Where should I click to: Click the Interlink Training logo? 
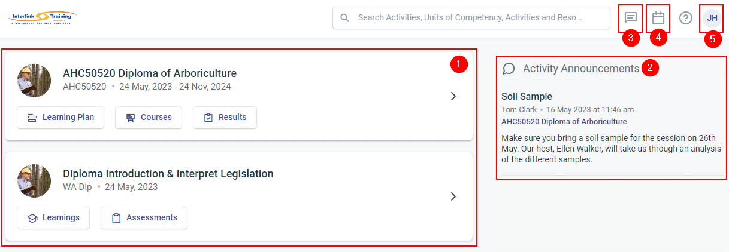[x=42, y=17]
